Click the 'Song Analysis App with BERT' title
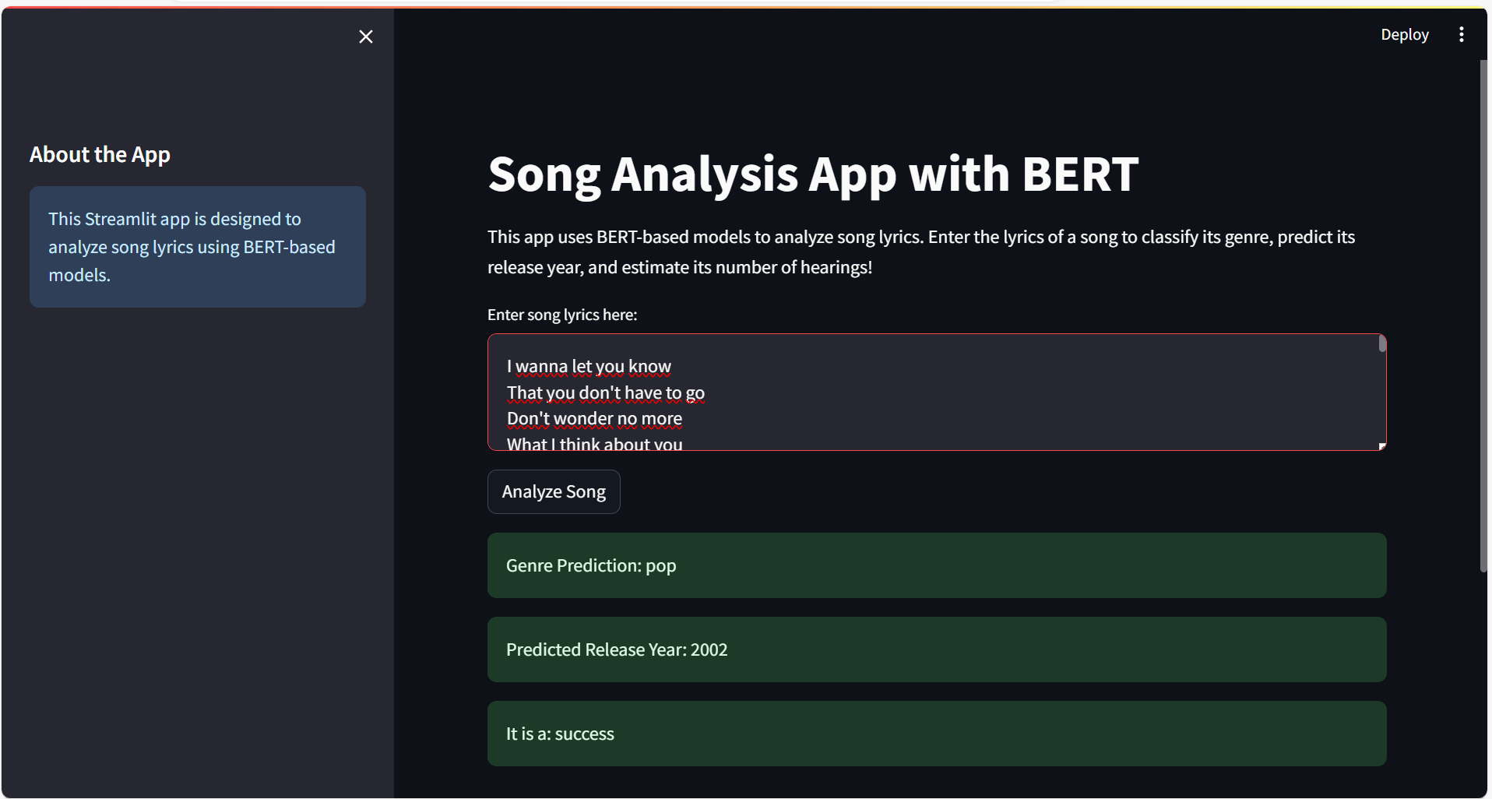Image resolution: width=1492 pixels, height=799 pixels. coord(813,174)
